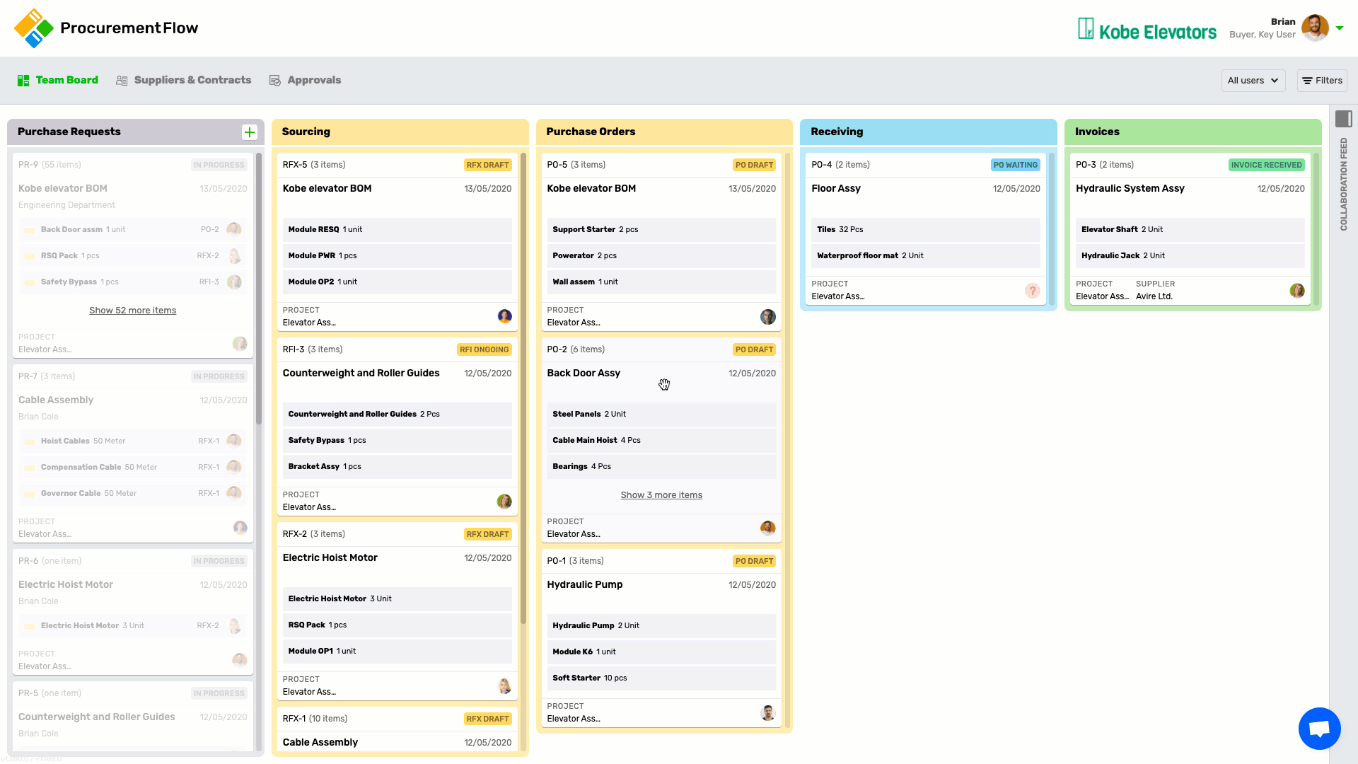Expand Show 3 more items on Back Door Assy

point(661,494)
